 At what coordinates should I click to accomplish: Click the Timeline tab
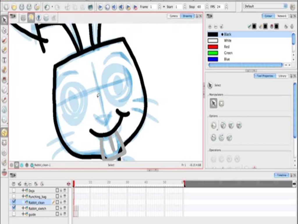click(281, 175)
